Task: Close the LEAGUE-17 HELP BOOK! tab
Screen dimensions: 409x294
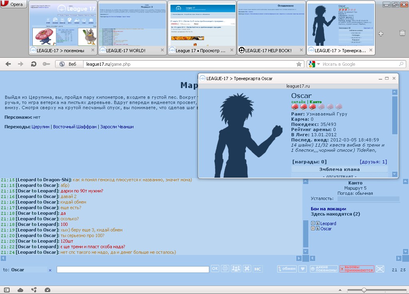Action: pos(301,50)
